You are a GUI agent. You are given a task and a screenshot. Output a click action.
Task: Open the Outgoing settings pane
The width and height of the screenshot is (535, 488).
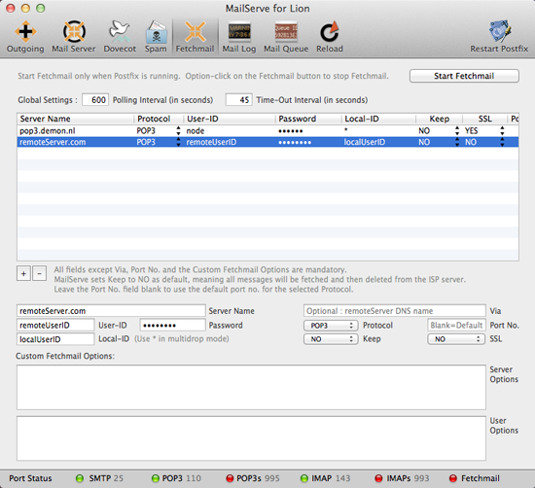pyautogui.click(x=25, y=32)
